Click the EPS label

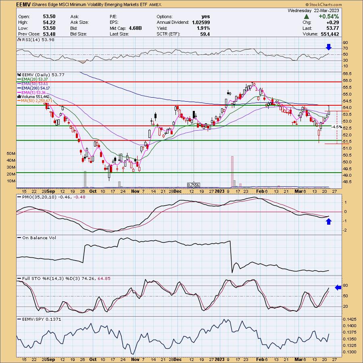point(114,23)
